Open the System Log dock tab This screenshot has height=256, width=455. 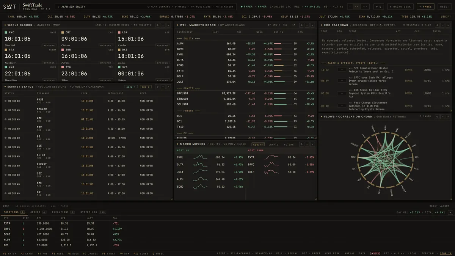(93, 212)
